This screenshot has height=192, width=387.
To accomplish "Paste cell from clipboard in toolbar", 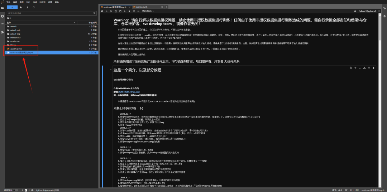I will [x=120, y=11].
